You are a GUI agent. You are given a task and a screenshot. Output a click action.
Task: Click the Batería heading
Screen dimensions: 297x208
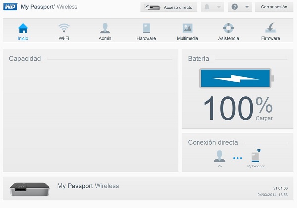[198, 59]
